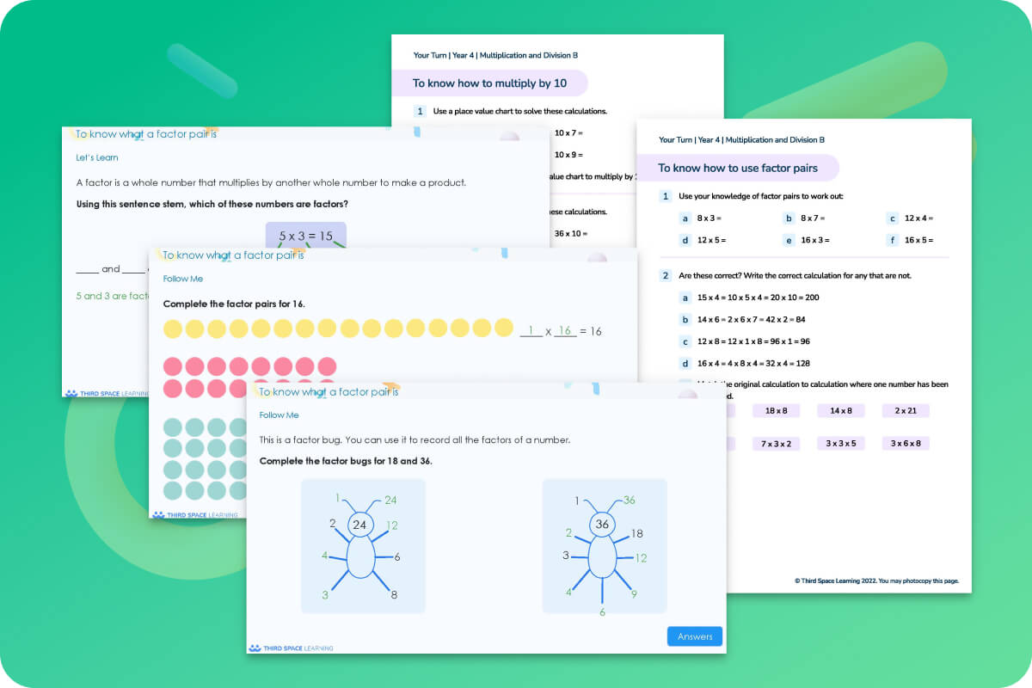
Task: Choose the "3 x 6 x 8" option
Action: 906,442
